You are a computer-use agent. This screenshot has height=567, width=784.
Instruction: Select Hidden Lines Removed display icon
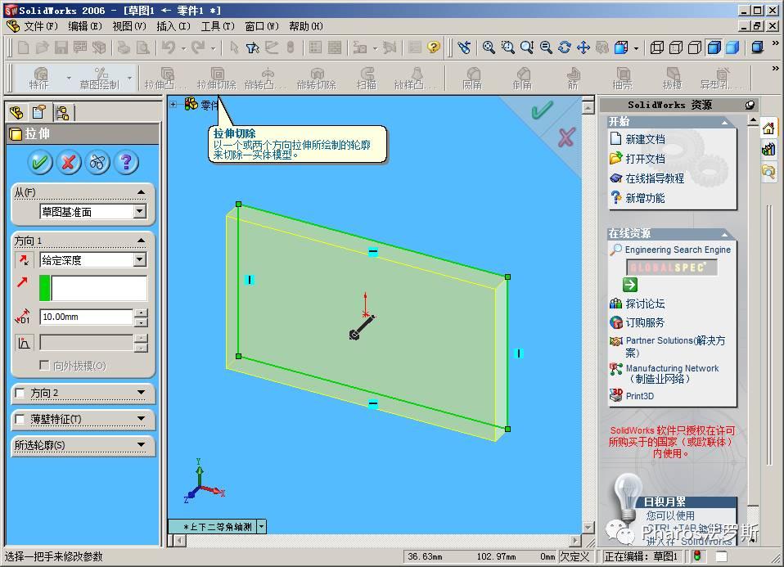pyautogui.click(x=695, y=47)
